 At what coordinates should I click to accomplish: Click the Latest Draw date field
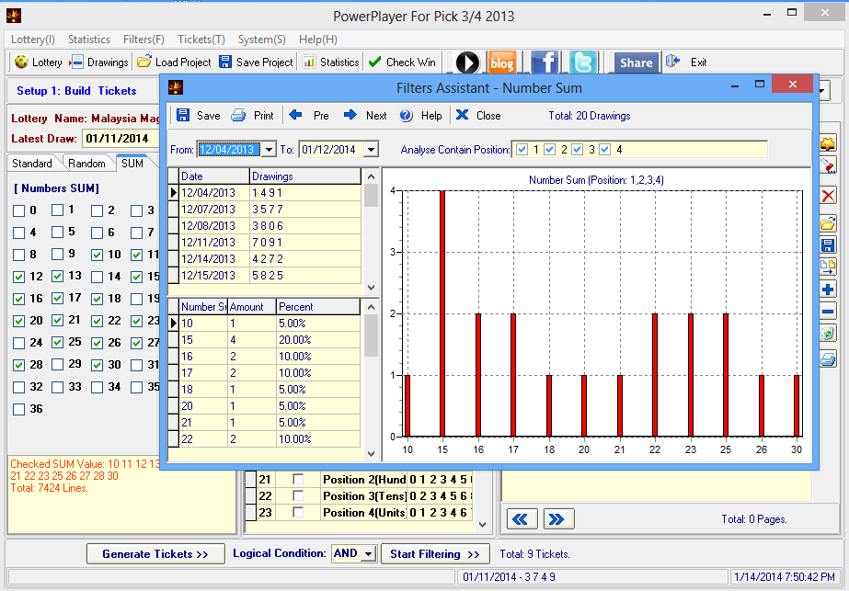tap(120, 139)
